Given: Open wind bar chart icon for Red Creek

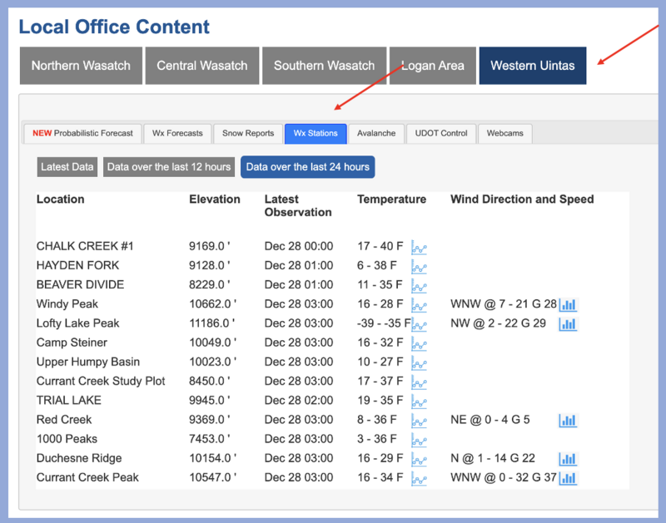Looking at the screenshot, I should 568,421.
